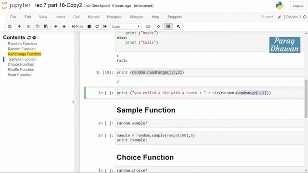308x173 pixels.
Task: Open the Navigate menu
Action: (x=114, y=17)
